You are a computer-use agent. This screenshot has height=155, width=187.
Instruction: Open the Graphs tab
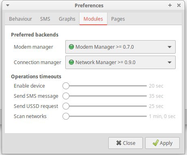(67, 19)
